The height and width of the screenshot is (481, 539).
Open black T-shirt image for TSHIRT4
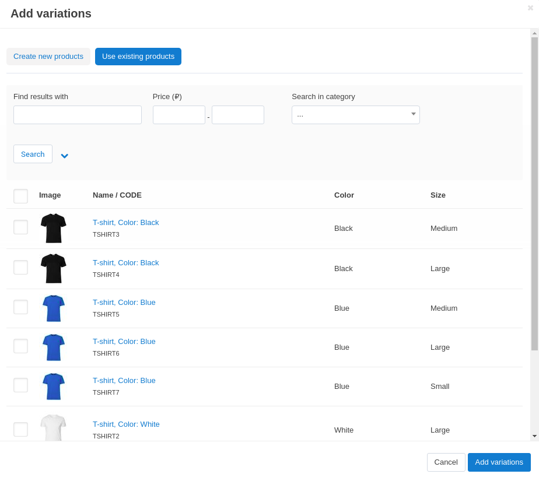click(x=53, y=268)
